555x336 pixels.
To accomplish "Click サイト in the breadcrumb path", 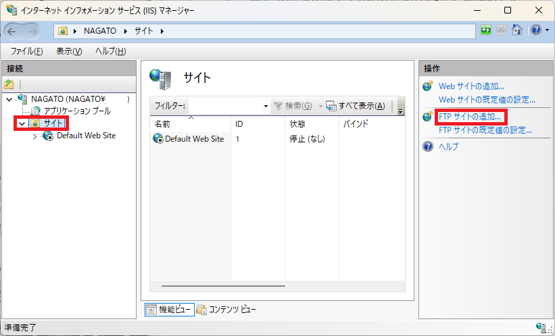I will click(x=144, y=31).
